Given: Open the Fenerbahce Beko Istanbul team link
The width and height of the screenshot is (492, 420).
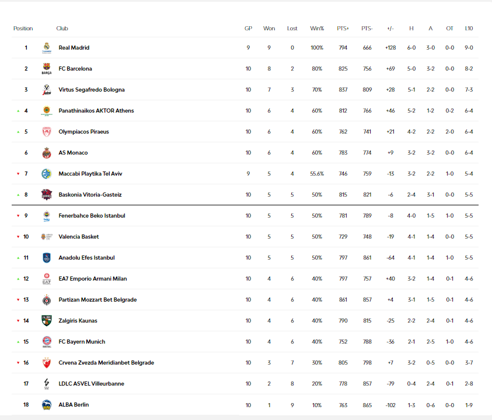Looking at the screenshot, I should (x=92, y=216).
